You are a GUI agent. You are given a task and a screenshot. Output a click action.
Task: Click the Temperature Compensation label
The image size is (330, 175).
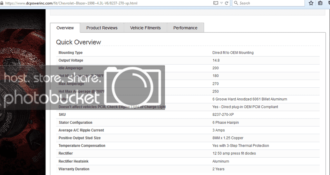(82, 146)
